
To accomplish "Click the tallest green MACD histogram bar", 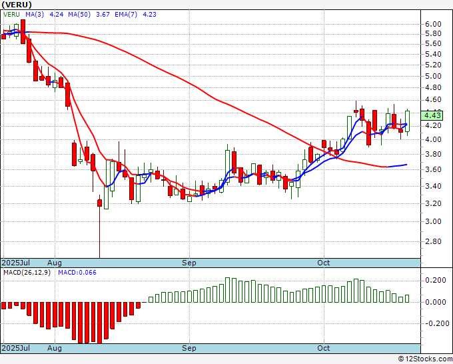I will tap(227, 290).
